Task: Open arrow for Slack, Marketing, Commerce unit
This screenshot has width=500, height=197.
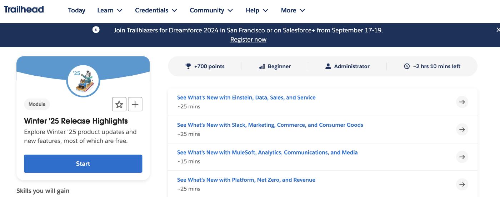Action: (462, 130)
